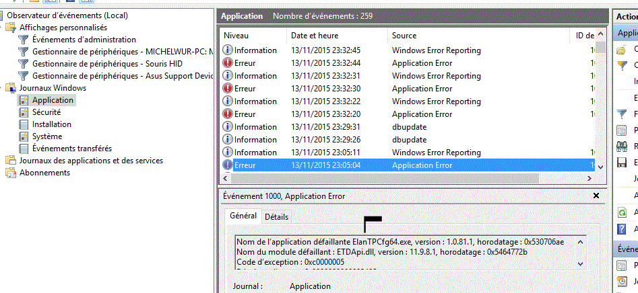Sort by the Date et heure column header
Viewport: 638px width, 293px height.
[x=338, y=36]
